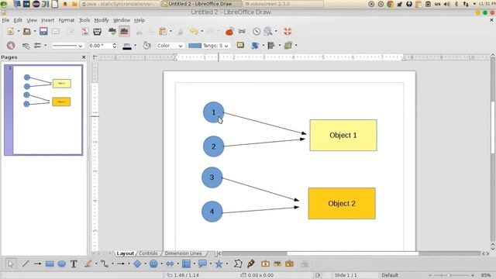Open LibreOffice Help lifebuoy icon
496x279 pixels.
click(288, 31)
